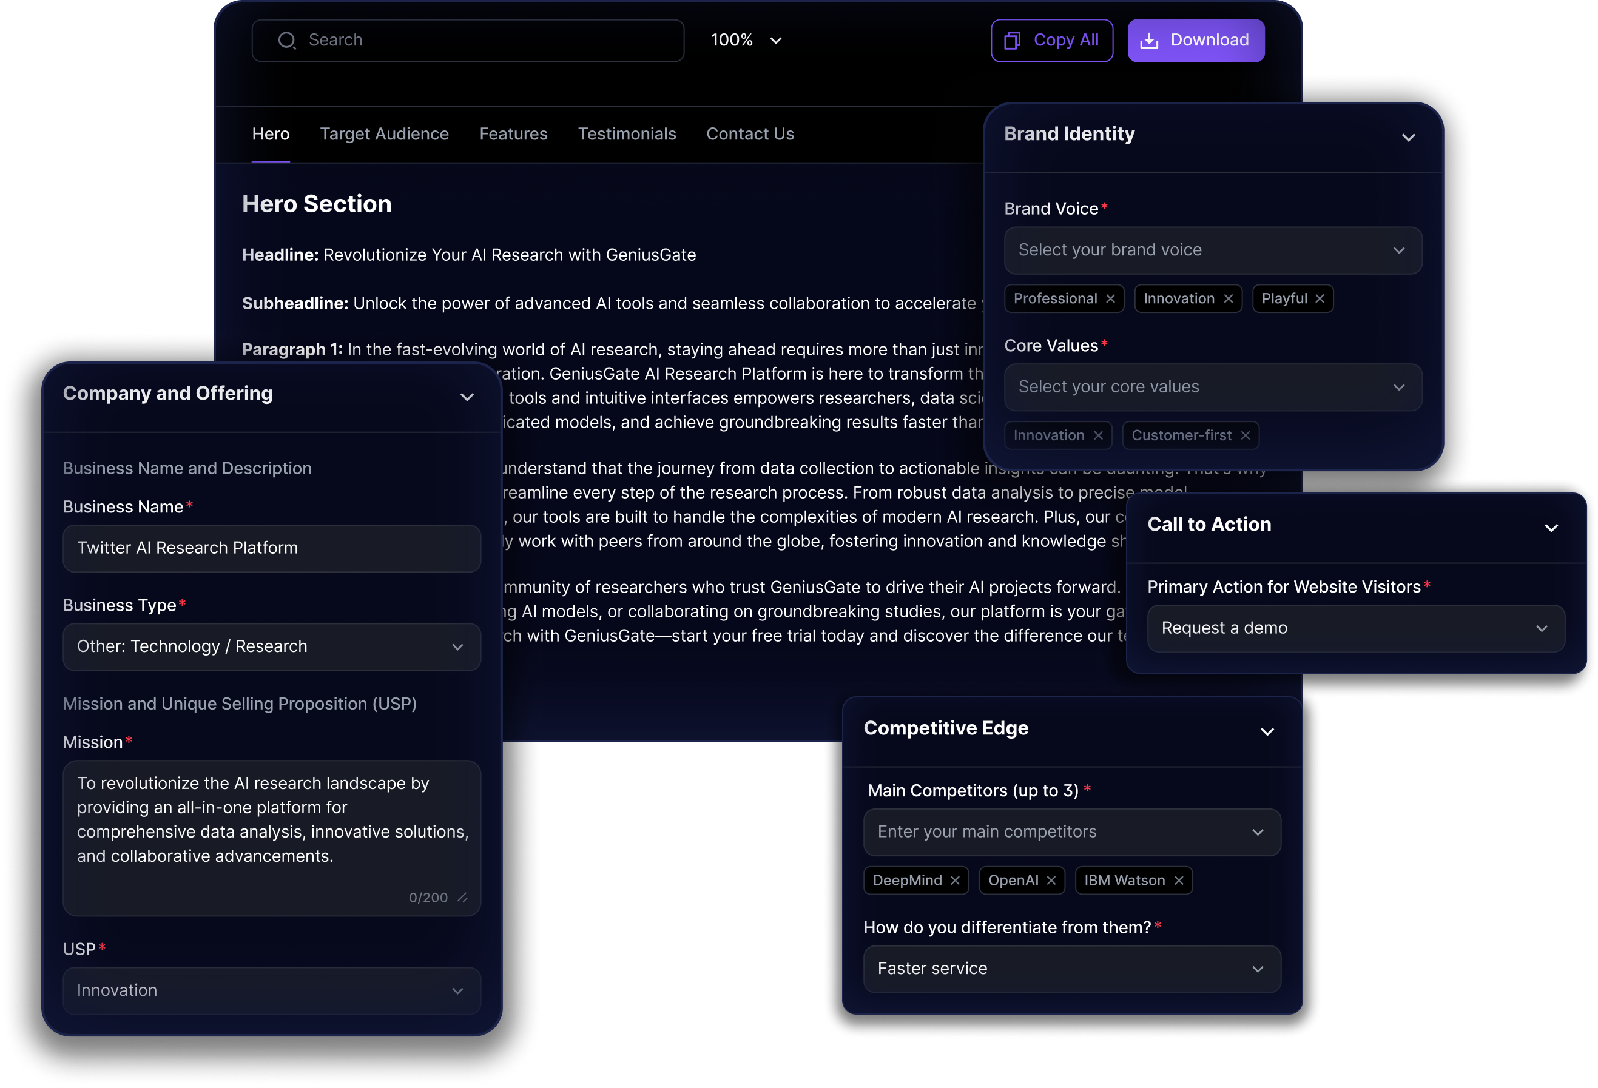
Task: Click the Copy All button
Action: pyautogui.click(x=1051, y=41)
